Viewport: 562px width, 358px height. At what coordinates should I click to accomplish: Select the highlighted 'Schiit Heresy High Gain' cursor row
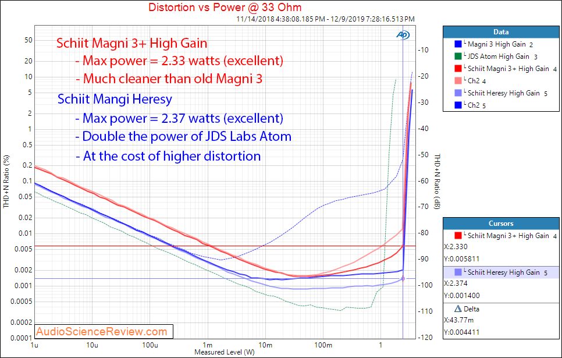501,272
